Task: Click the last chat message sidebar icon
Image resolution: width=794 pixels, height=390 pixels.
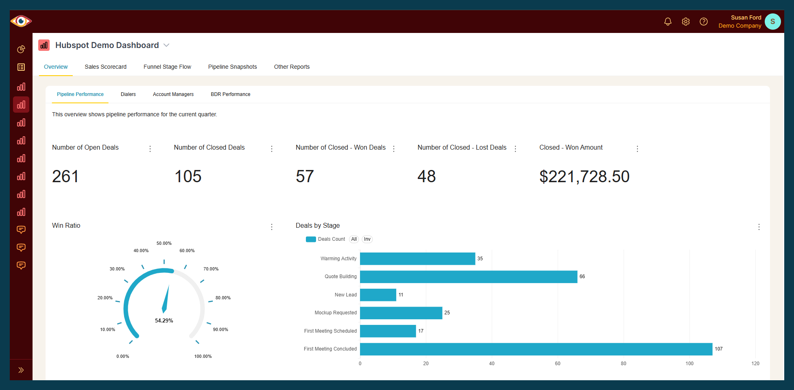Action: tap(21, 266)
